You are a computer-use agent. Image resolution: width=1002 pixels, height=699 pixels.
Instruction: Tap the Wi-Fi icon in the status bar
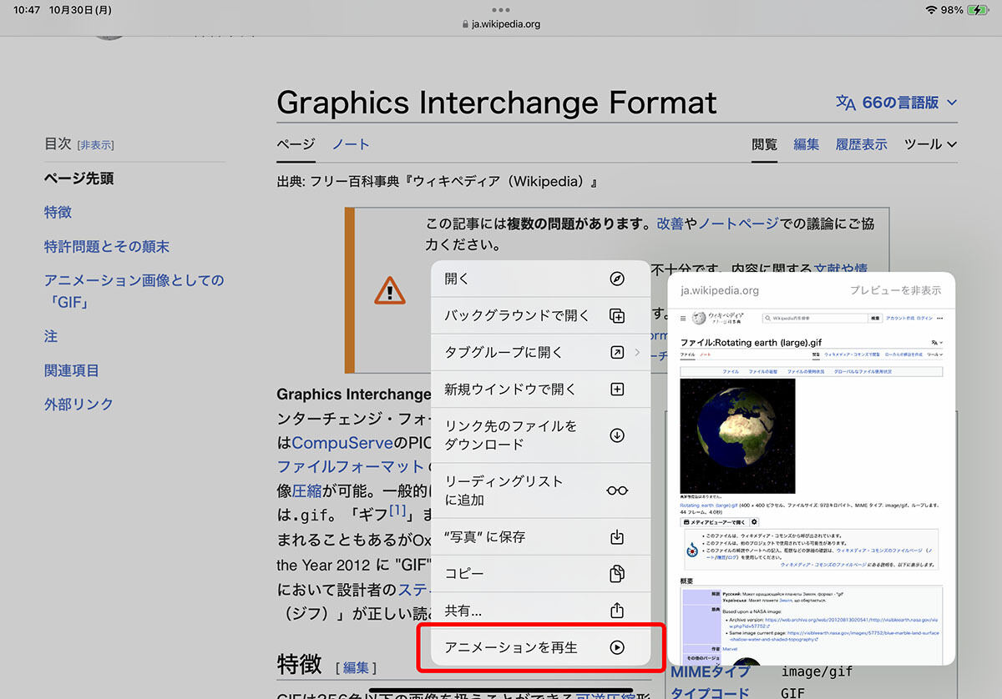[931, 10]
